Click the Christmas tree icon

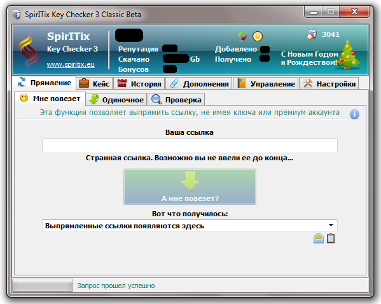point(348,55)
